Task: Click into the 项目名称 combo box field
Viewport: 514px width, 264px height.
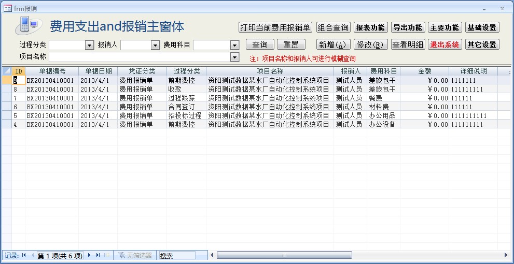Action: (x=140, y=57)
